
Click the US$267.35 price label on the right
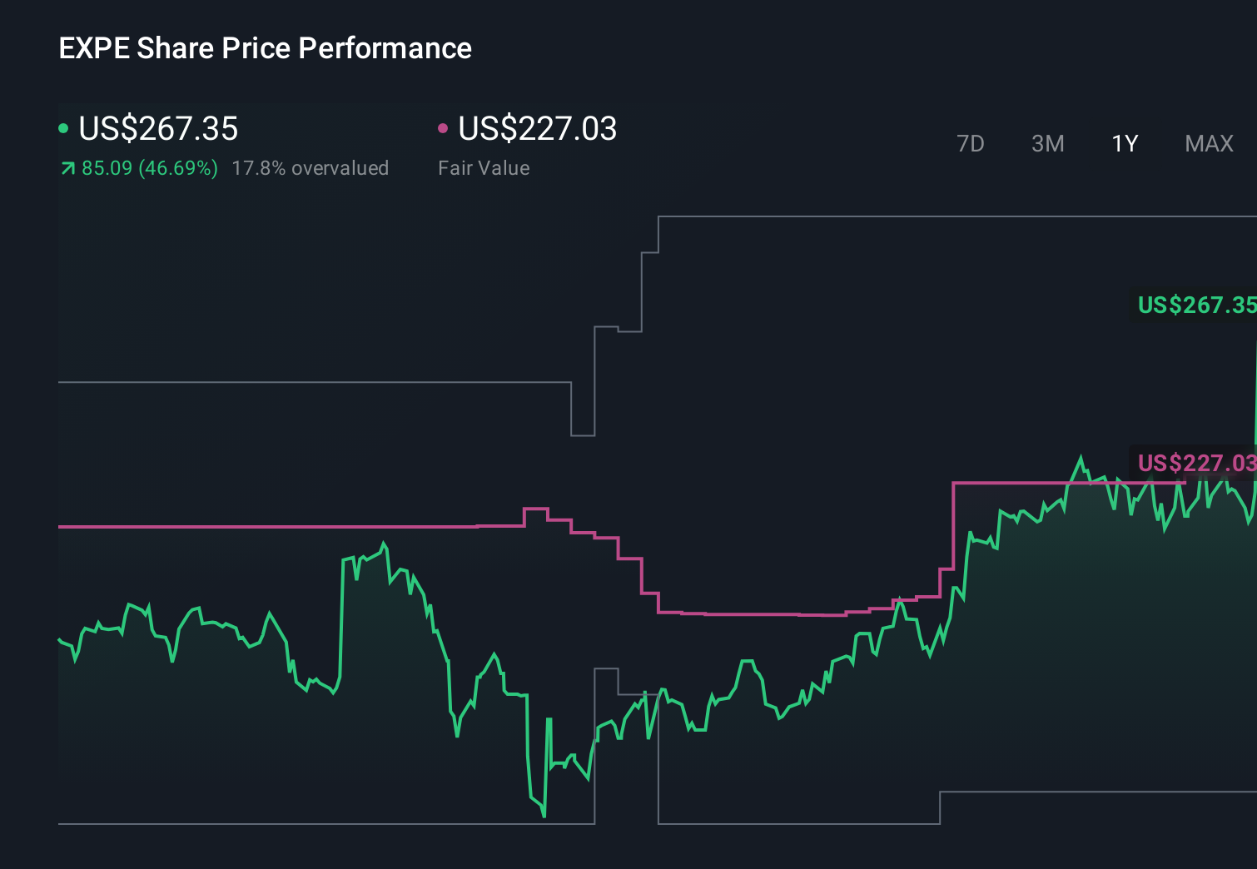pyautogui.click(x=1196, y=305)
